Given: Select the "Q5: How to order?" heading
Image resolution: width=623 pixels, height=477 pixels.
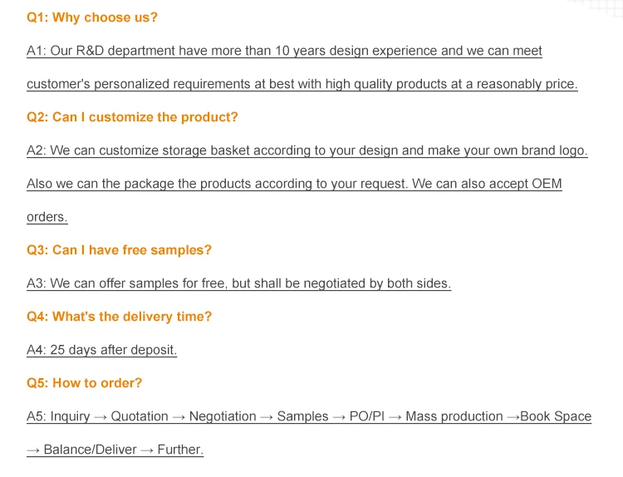Looking at the screenshot, I should tap(84, 383).
